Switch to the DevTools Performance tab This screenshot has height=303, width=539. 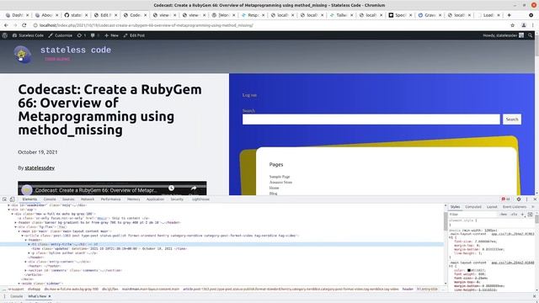click(x=110, y=199)
